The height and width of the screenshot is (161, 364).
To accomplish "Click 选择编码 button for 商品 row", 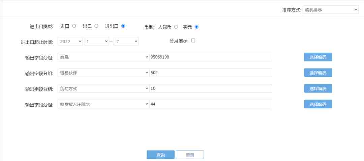I will pos(318,57).
